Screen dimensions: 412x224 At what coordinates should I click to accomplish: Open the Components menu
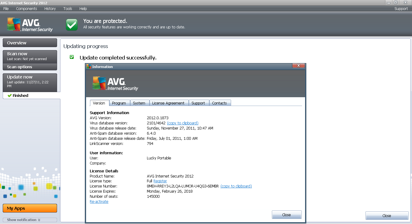(27, 9)
